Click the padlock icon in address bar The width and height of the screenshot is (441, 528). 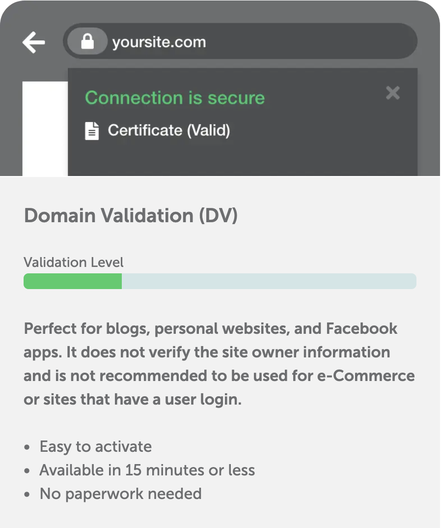(x=87, y=42)
